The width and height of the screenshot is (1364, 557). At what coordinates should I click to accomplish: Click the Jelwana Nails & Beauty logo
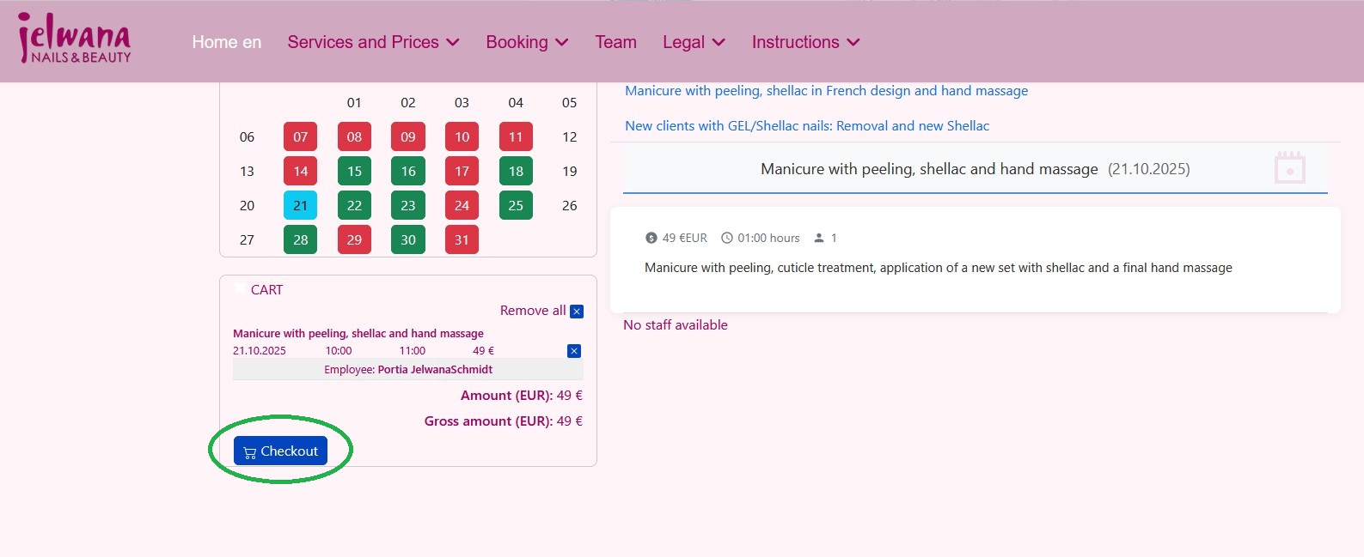click(x=75, y=39)
